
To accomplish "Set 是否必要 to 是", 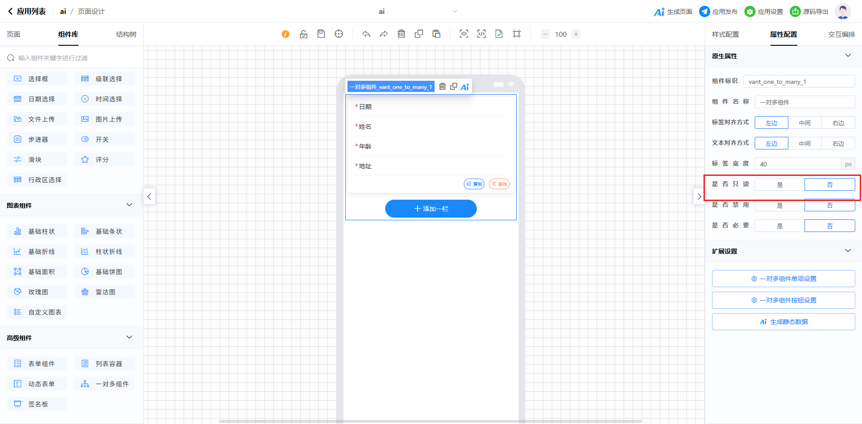I will pos(779,226).
